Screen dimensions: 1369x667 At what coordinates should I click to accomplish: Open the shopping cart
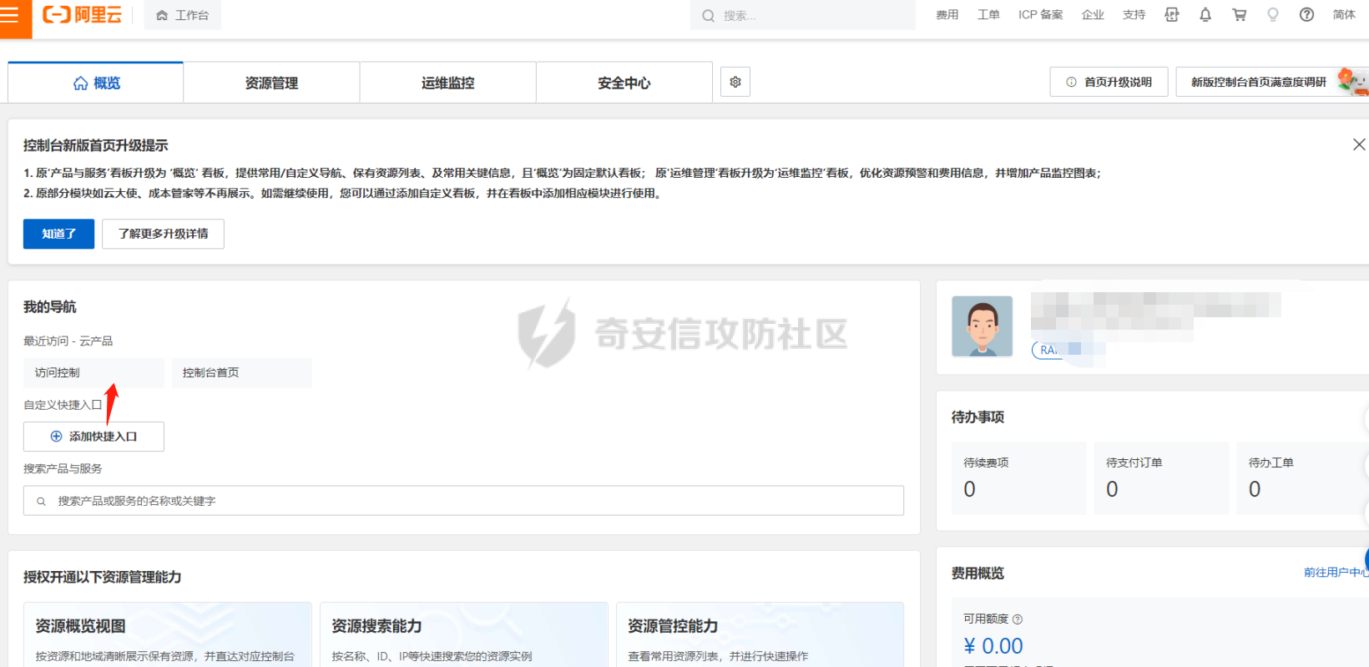pyautogui.click(x=1240, y=15)
